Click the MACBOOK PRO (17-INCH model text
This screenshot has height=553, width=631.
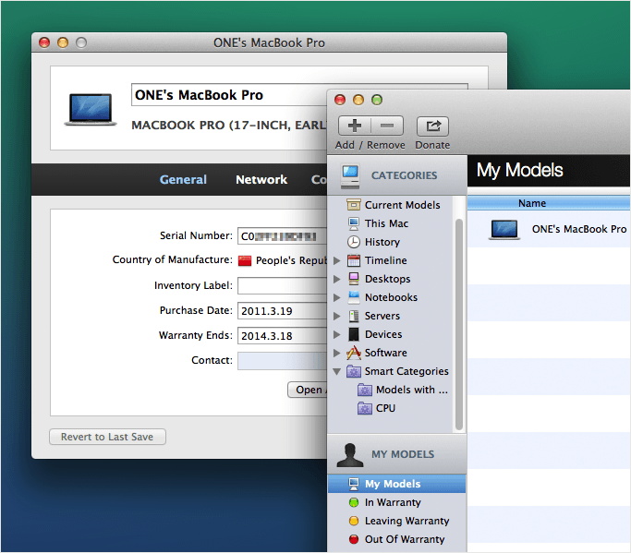click(229, 125)
